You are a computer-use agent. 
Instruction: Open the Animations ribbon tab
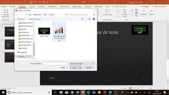[64, 7]
